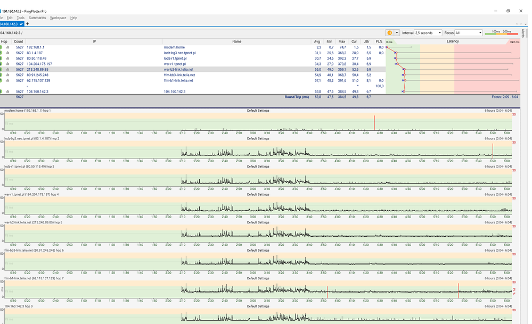Image resolution: width=532 pixels, height=324 pixels.
Task: Click graph bar icon for 80.91.245.248
Action: pyautogui.click(x=7, y=75)
